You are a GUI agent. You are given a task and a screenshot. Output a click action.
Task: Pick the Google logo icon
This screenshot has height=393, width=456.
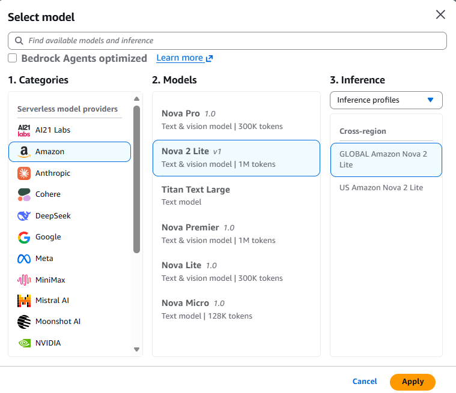click(24, 237)
